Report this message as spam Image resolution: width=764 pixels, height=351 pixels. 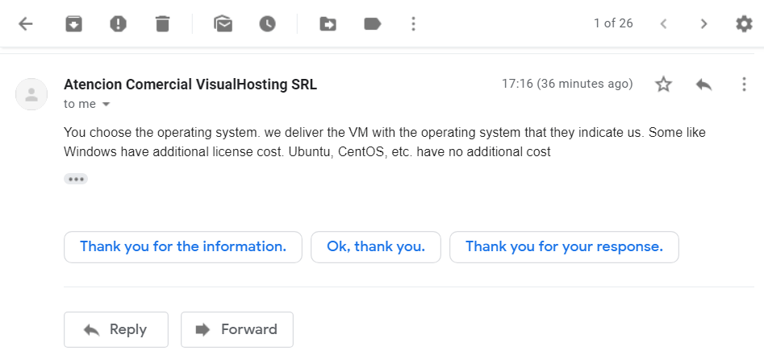click(x=118, y=23)
